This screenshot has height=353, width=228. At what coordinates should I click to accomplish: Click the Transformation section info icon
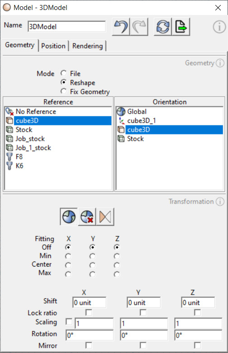pyautogui.click(x=220, y=201)
